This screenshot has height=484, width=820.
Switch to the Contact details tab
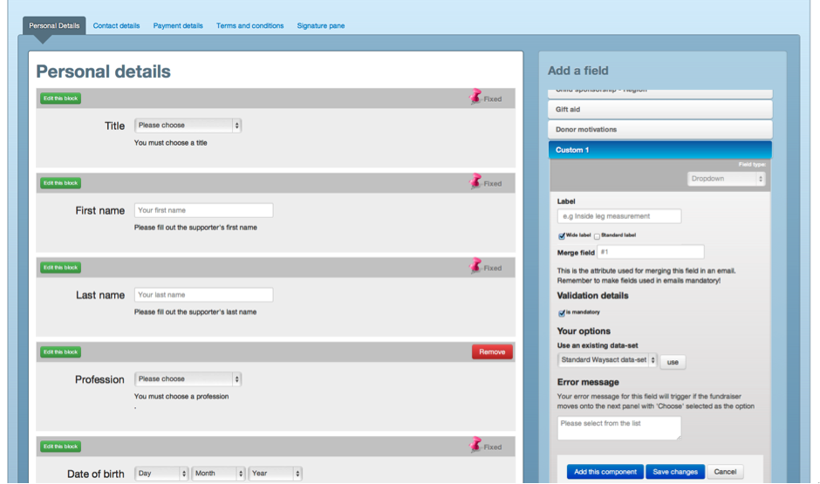coord(116,26)
